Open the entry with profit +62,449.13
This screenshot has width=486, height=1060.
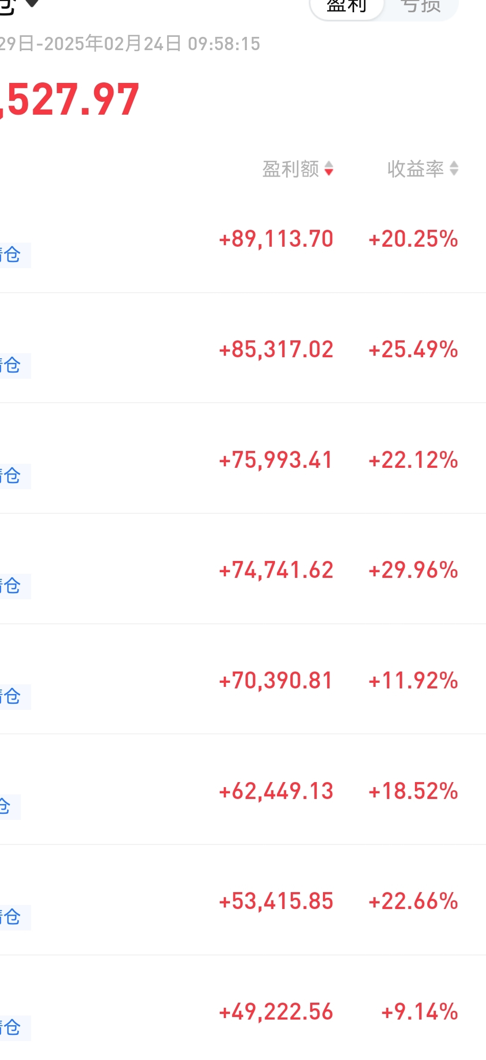276,791
